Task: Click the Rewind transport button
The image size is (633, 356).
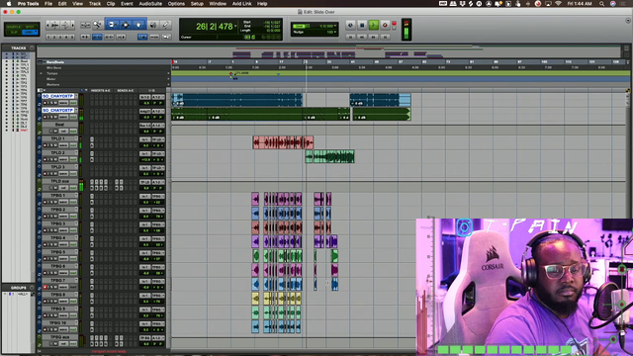Action: (362, 37)
